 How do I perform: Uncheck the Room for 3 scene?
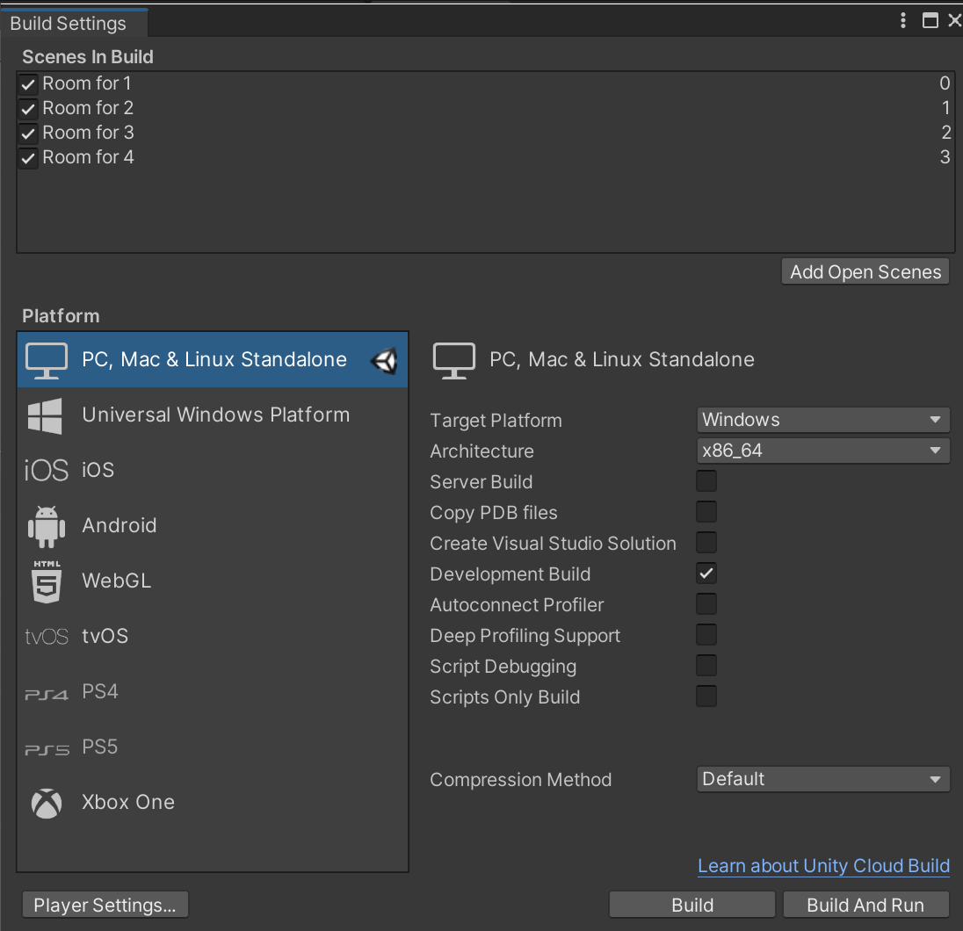28,134
